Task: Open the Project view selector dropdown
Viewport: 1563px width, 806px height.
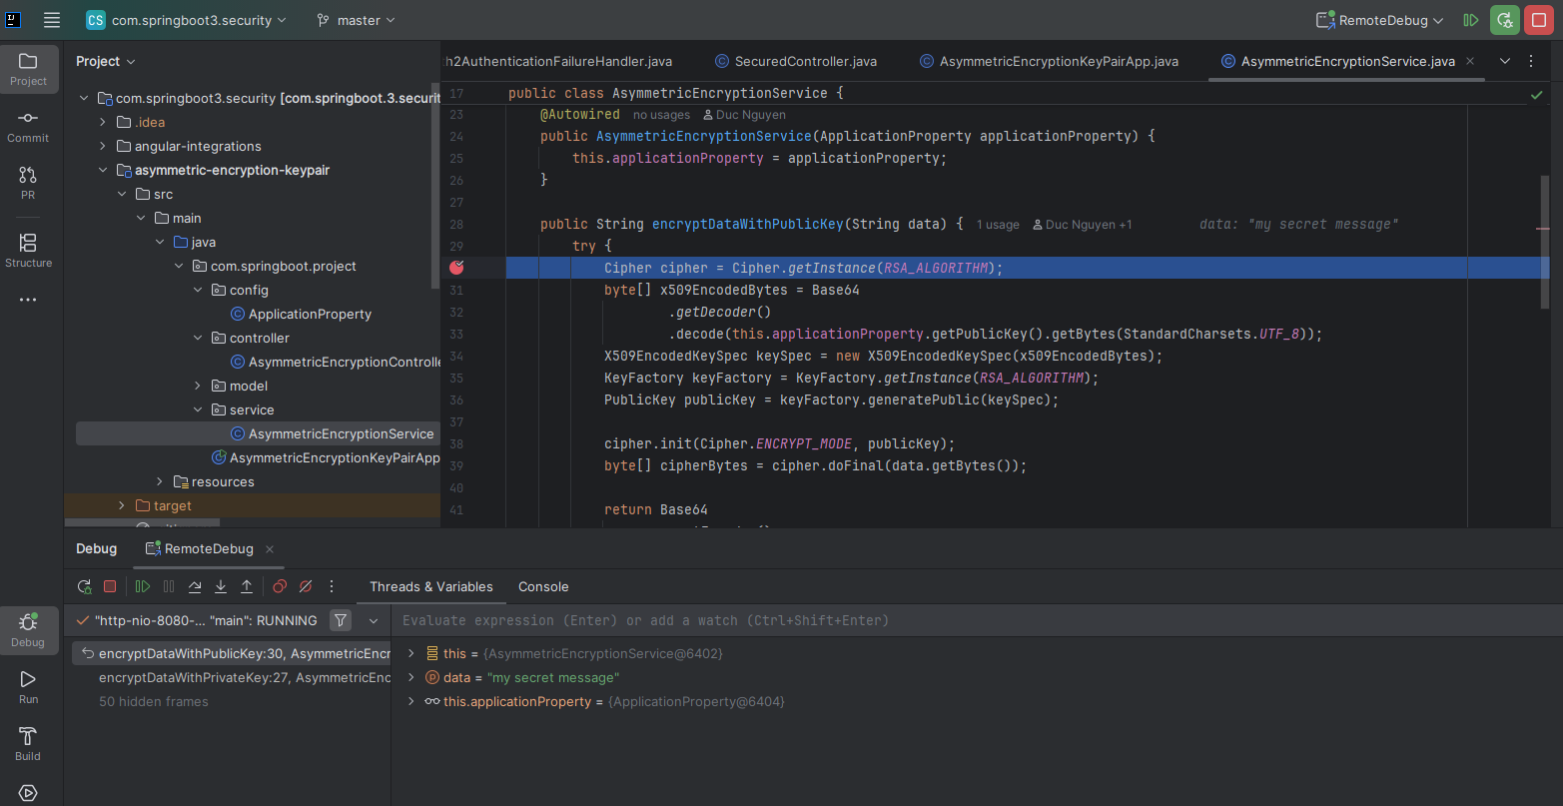Action: 105,61
